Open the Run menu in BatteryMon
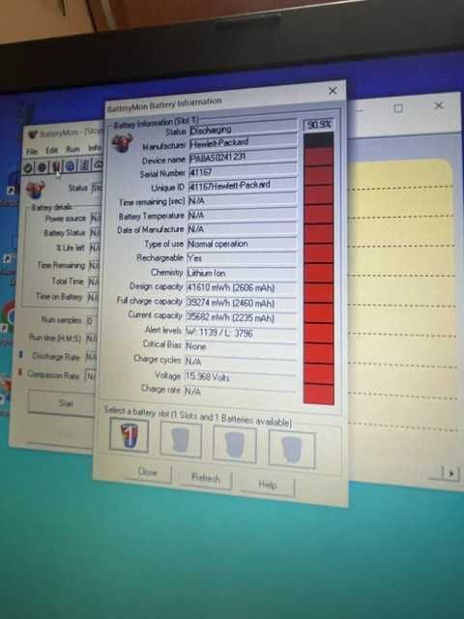The image size is (464, 619). pyautogui.click(x=72, y=149)
